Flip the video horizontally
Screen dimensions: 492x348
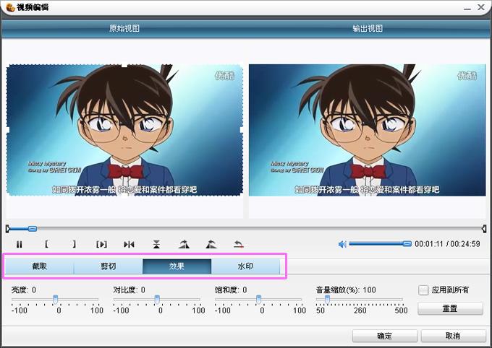coord(129,244)
